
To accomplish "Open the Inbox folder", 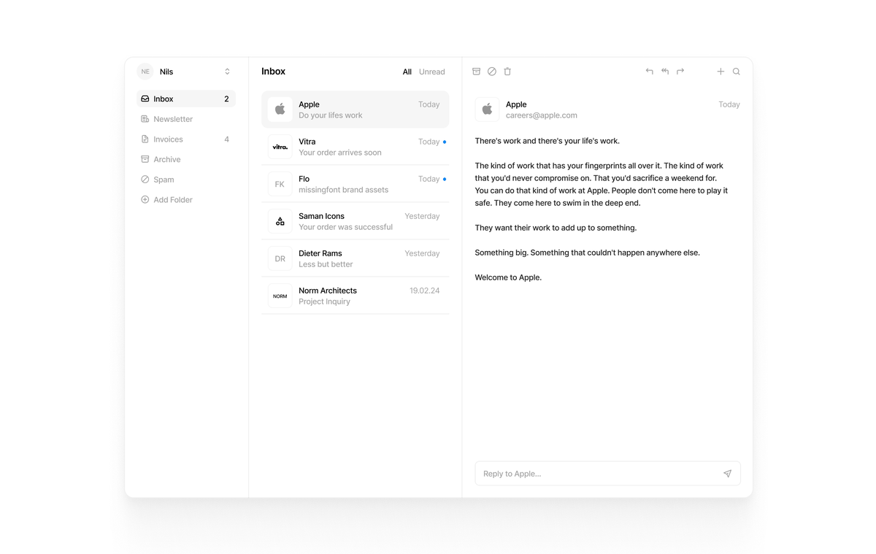I will (186, 99).
